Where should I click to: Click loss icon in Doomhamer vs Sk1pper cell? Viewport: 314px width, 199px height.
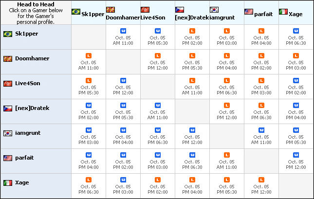click(89, 55)
